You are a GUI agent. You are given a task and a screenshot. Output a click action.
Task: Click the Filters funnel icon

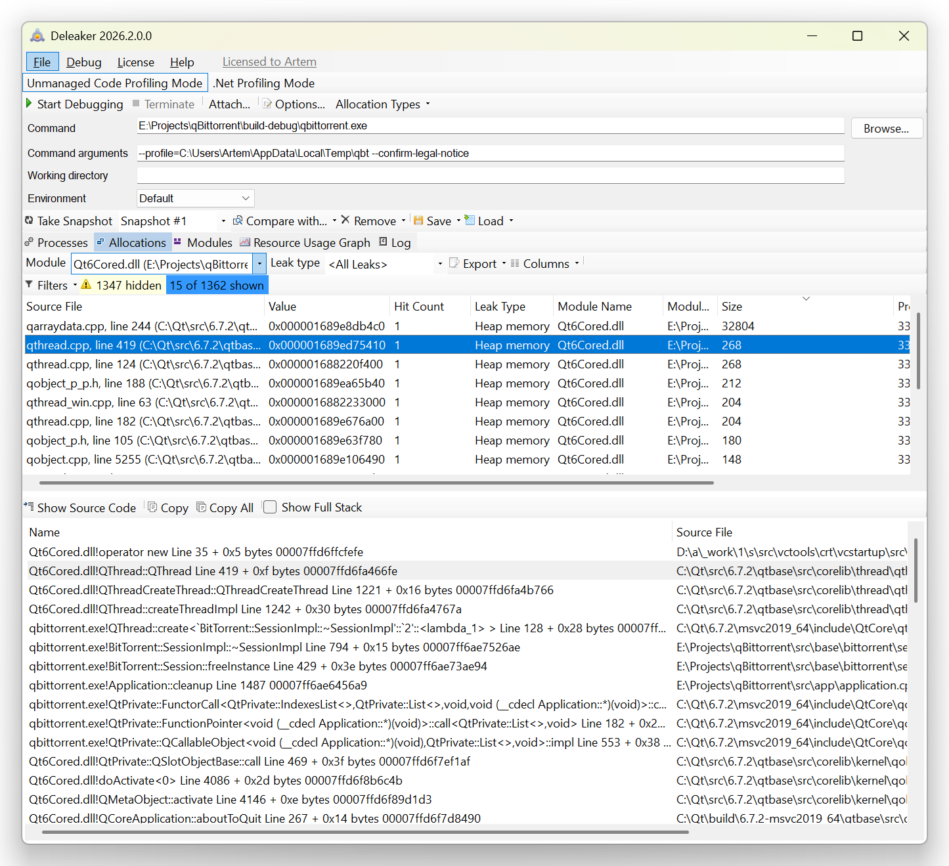click(x=29, y=284)
